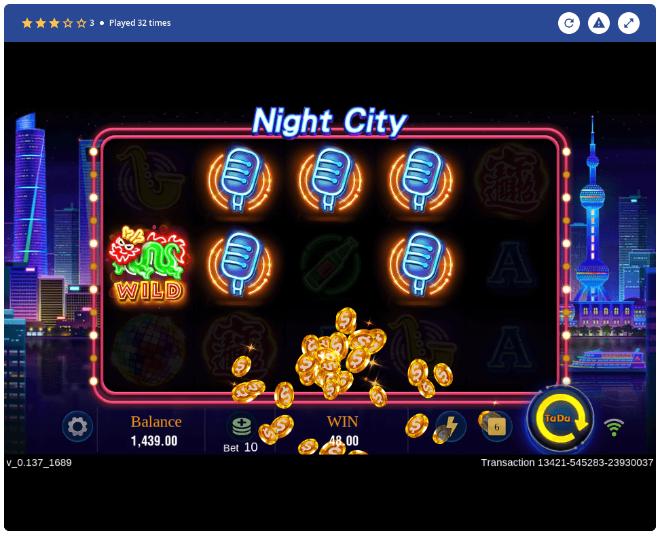Click the Balance amount 1,439.00
The width and height of the screenshot is (660, 533).
pos(154,441)
